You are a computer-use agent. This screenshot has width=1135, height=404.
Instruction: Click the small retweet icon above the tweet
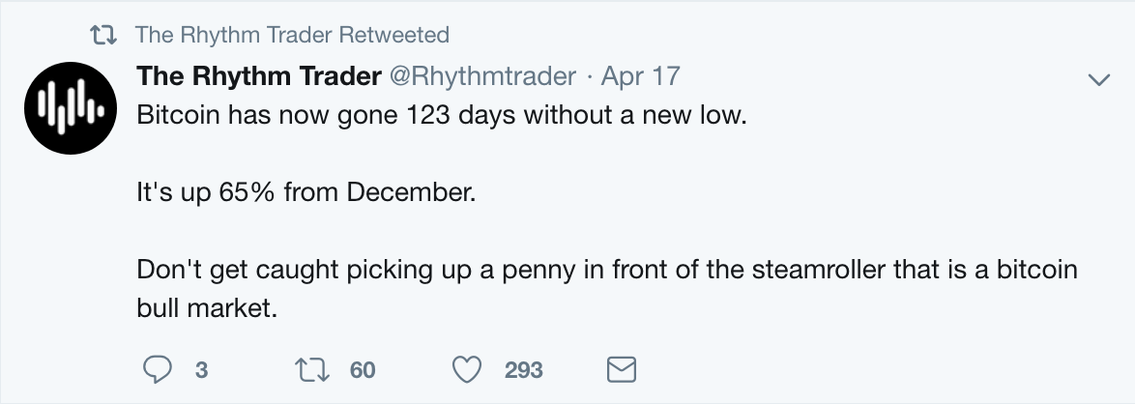tap(103, 35)
